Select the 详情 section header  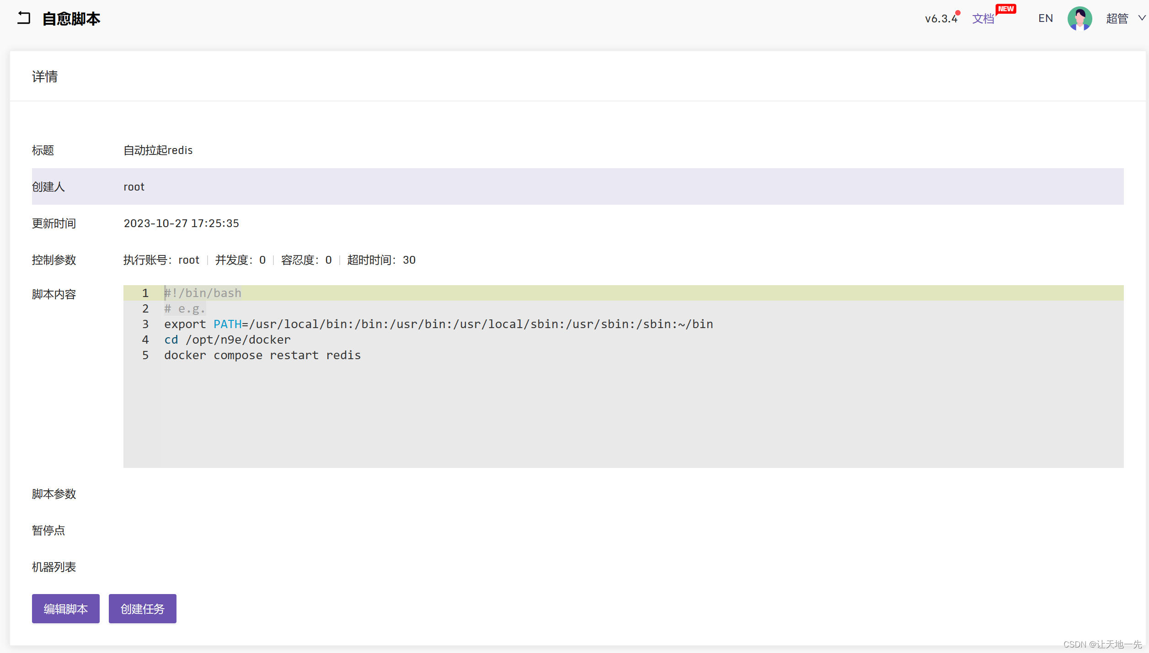(x=45, y=77)
